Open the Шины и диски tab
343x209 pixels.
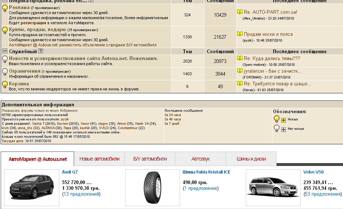tap(251, 159)
